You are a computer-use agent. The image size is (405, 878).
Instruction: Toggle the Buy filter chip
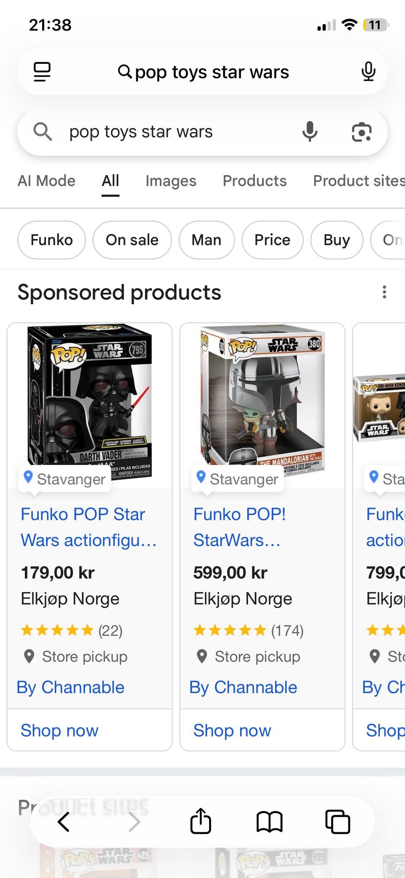click(x=337, y=240)
